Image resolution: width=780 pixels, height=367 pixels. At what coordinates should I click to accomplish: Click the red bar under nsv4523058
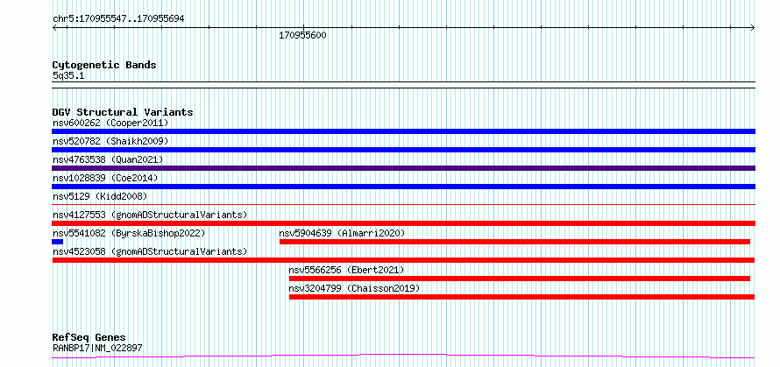coord(403,260)
